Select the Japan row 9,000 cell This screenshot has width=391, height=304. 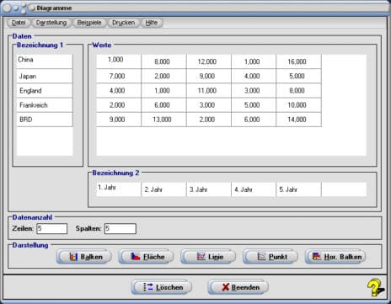(x=209, y=76)
